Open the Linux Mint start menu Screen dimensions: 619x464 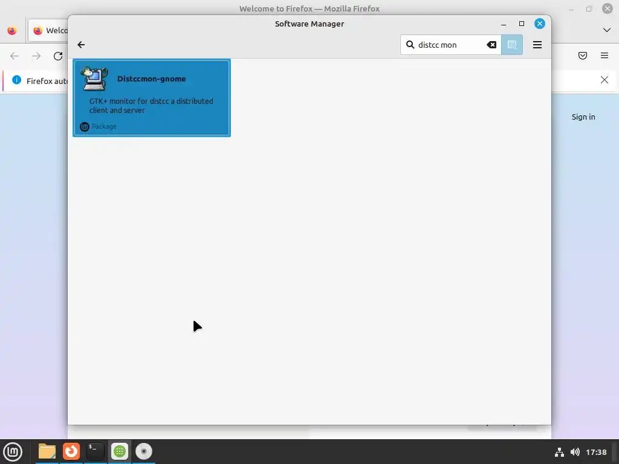tap(13, 451)
